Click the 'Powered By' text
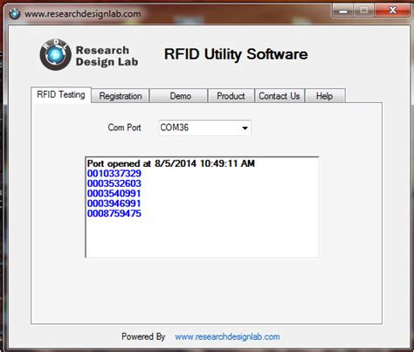This screenshot has height=352, width=414. (x=143, y=336)
